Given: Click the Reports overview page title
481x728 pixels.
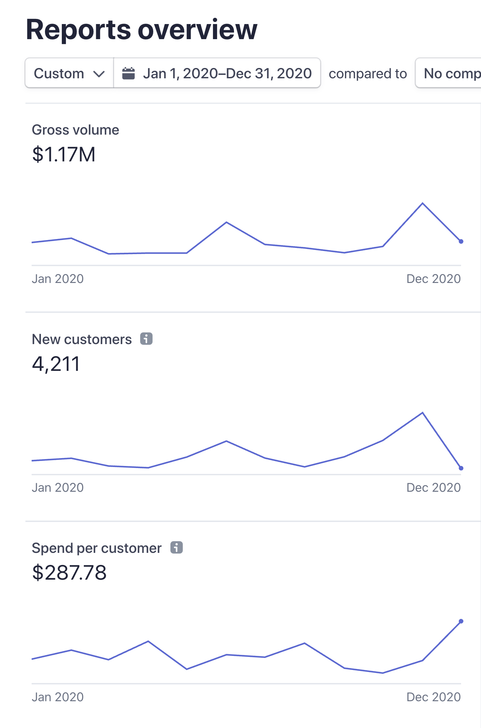Looking at the screenshot, I should point(142,30).
